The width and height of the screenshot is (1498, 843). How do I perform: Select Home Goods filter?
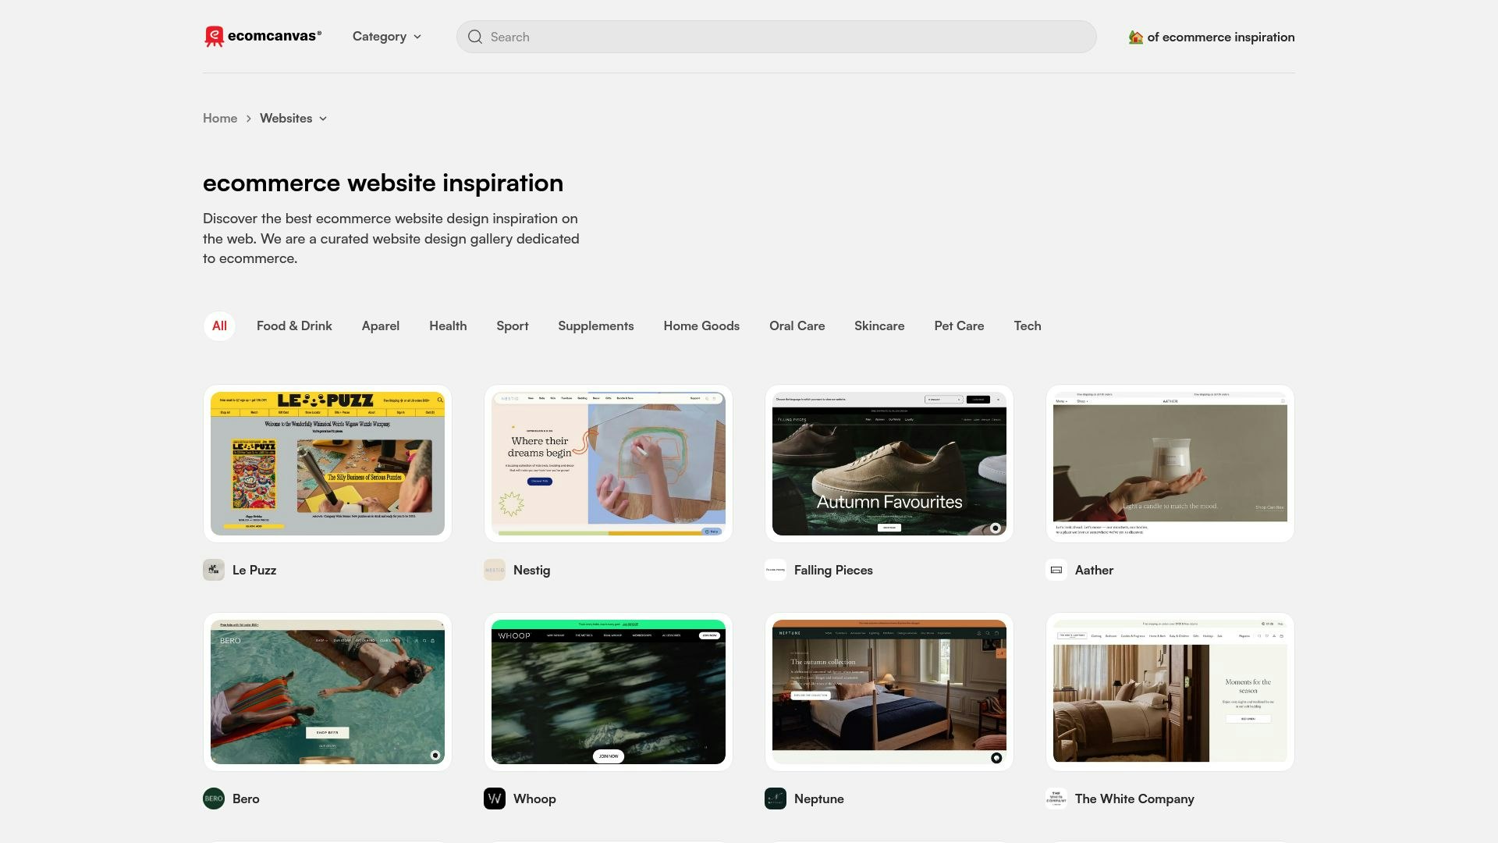click(x=701, y=326)
